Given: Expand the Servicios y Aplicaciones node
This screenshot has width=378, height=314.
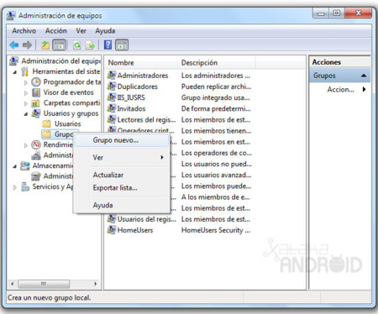Looking at the screenshot, I should click(x=15, y=187).
